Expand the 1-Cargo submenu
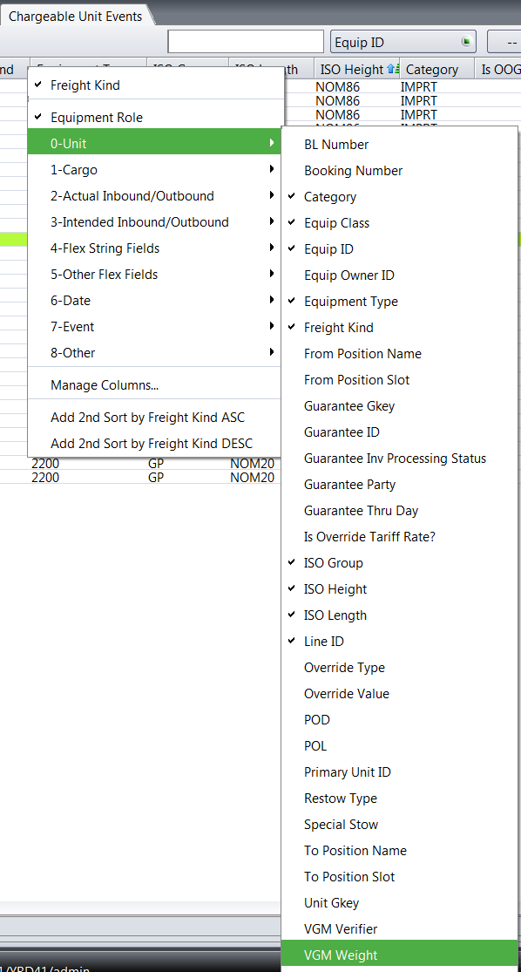This screenshot has height=972, width=521. (x=154, y=169)
